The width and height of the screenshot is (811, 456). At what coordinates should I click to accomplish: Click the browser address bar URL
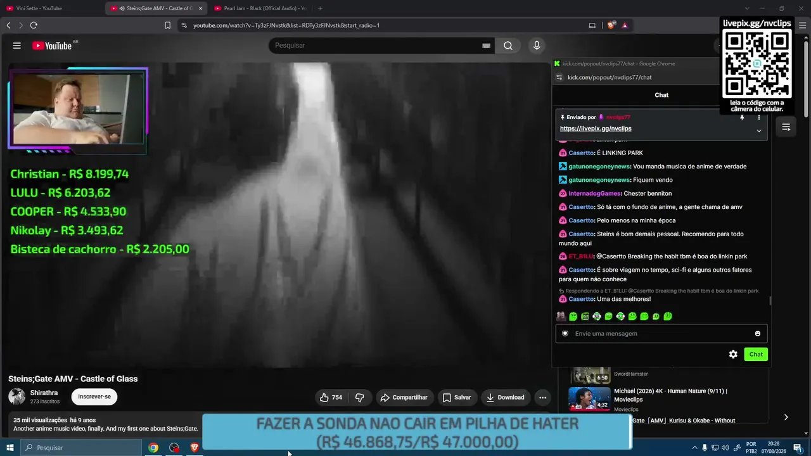point(286,25)
